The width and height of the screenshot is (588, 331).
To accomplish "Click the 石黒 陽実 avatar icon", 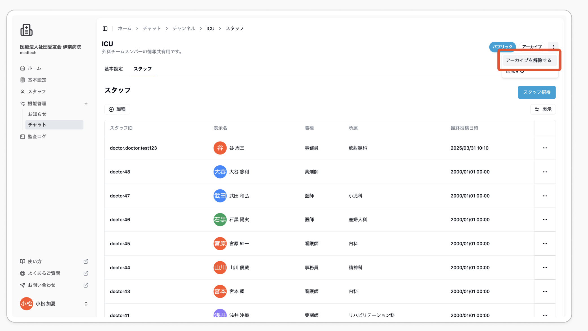I will (220, 220).
